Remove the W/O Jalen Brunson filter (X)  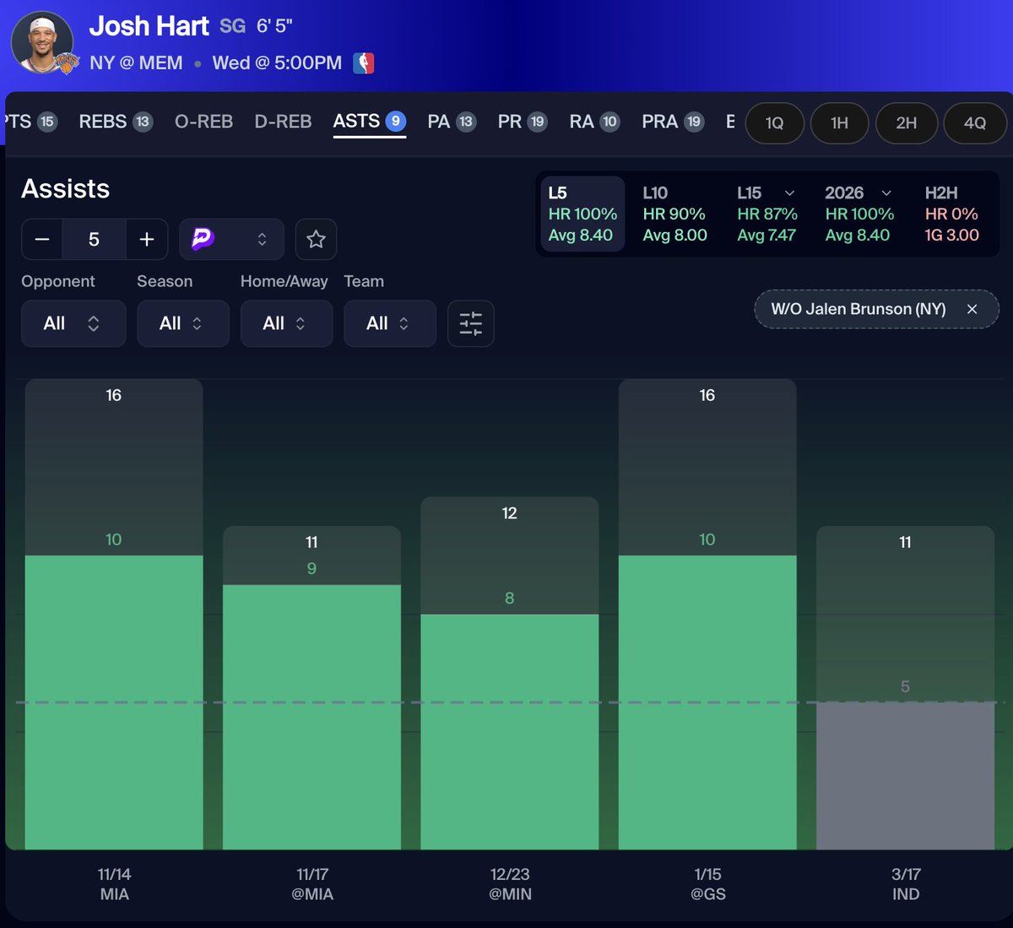(972, 309)
